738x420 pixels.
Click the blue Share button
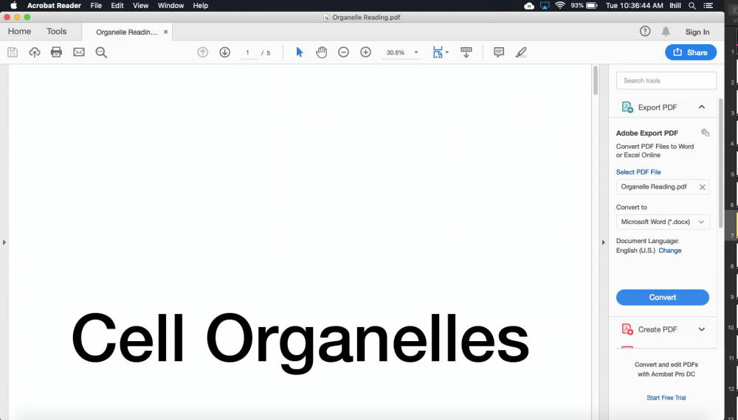click(691, 52)
